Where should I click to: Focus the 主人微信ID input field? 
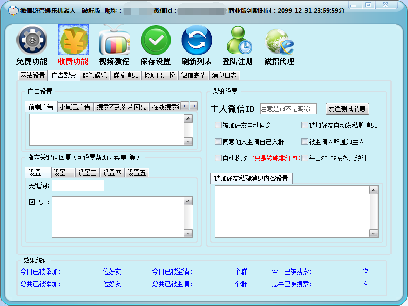coord(288,109)
